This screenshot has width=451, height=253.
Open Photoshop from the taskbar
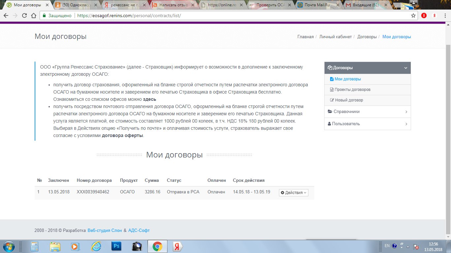(116, 246)
